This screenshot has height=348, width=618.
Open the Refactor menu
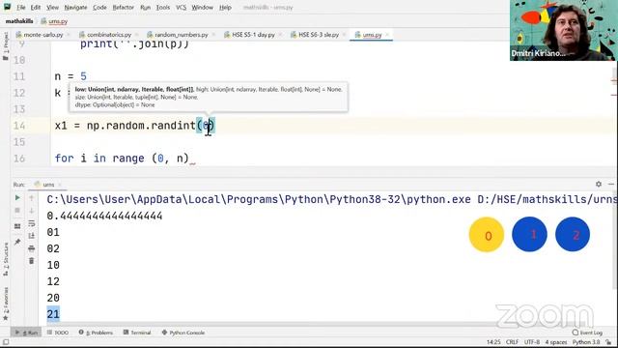[124, 7]
